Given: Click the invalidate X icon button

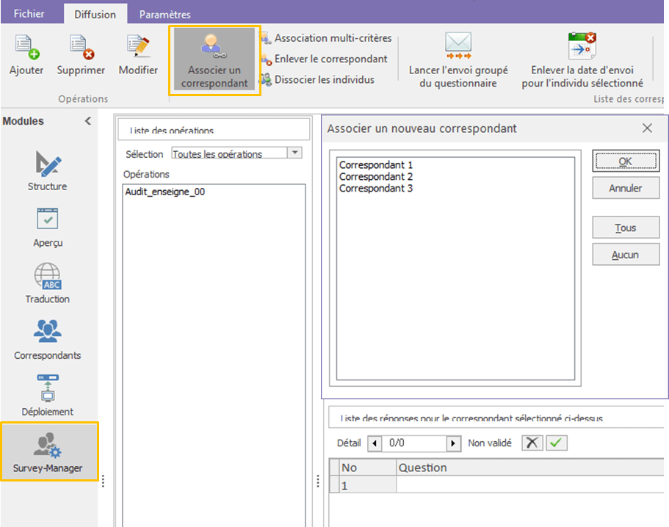Looking at the screenshot, I should point(532,443).
